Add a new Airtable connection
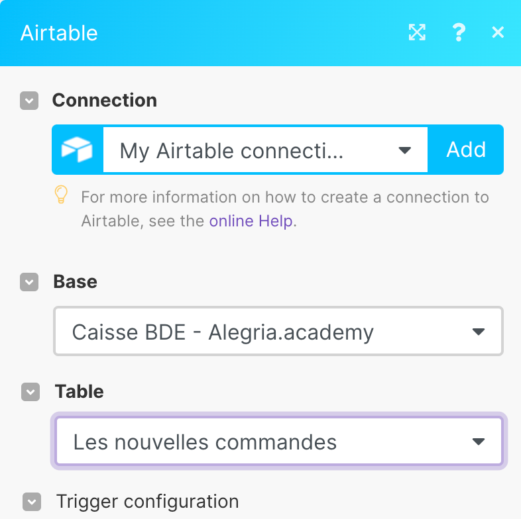This screenshot has height=519, width=521. (466, 150)
